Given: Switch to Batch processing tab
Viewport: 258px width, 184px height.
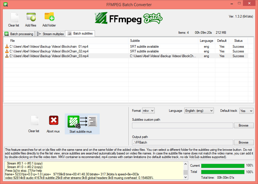Looking at the screenshot, I should click(19, 34).
